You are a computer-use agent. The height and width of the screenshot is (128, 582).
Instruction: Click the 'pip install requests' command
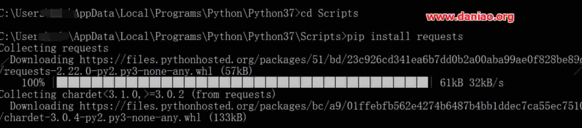pos(405,37)
